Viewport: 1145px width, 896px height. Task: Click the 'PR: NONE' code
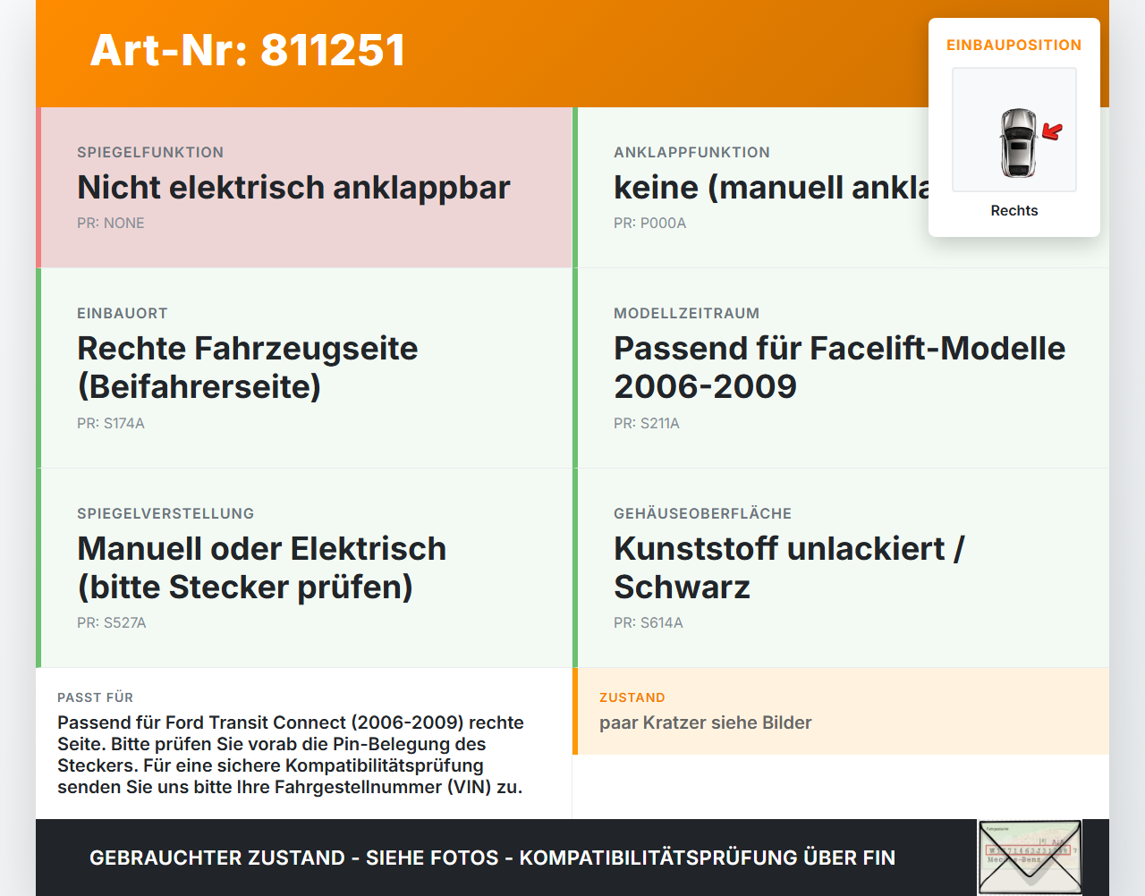(111, 223)
